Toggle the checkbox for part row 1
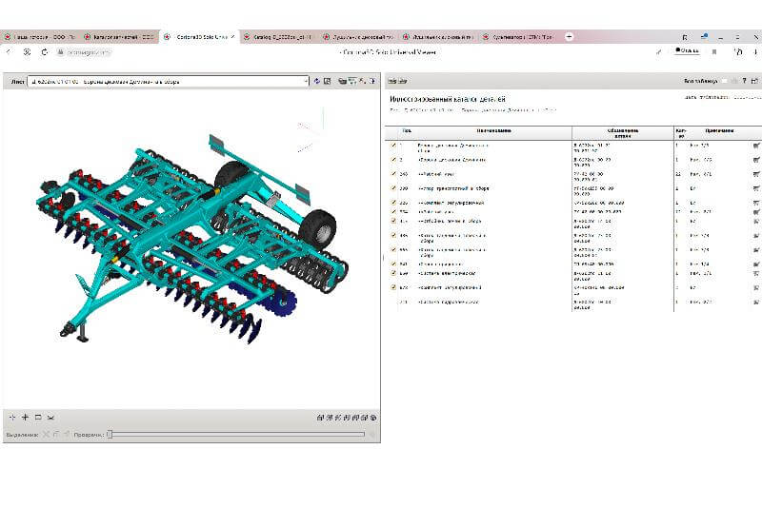The width and height of the screenshot is (762, 508). (x=393, y=146)
